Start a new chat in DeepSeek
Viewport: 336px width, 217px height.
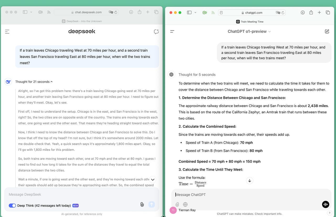coord(156,32)
